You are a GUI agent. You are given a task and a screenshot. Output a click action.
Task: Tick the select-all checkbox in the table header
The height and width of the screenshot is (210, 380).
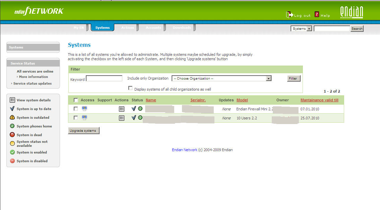tap(76, 100)
